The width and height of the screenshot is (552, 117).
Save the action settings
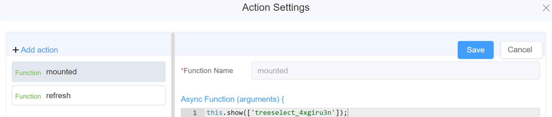[475, 50]
